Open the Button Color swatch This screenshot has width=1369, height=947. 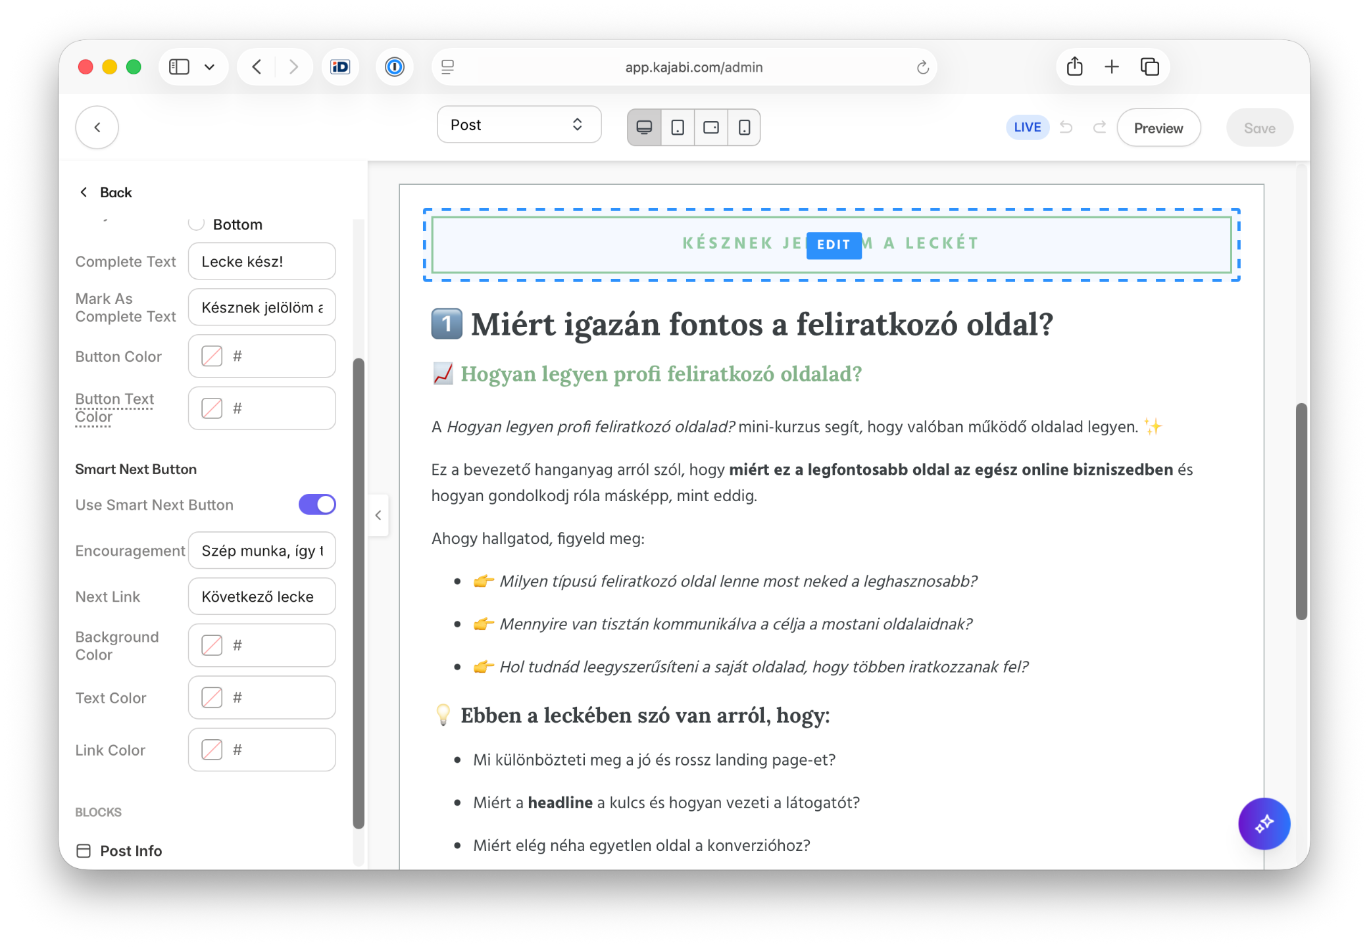pyautogui.click(x=212, y=356)
